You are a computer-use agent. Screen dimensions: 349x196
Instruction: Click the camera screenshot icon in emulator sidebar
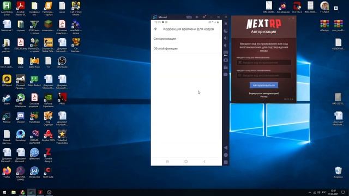point(226,60)
